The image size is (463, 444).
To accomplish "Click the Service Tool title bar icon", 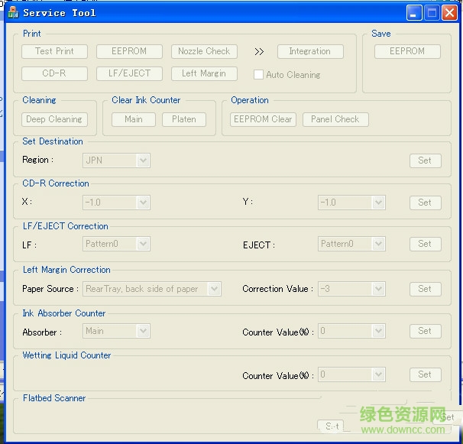I will point(12,12).
